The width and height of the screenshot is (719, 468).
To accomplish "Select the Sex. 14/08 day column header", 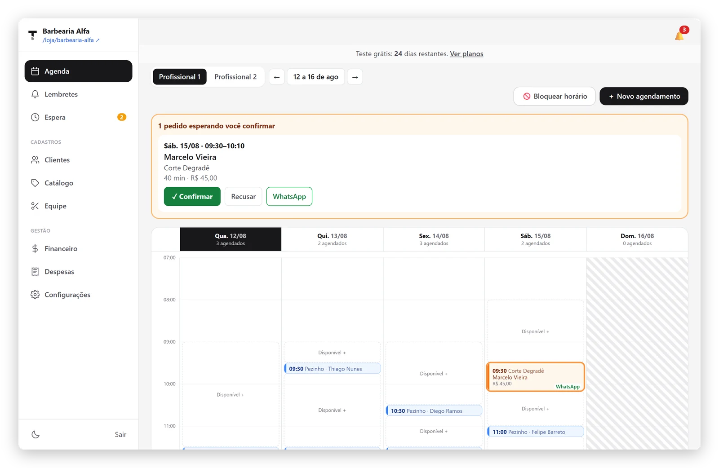I will point(434,239).
